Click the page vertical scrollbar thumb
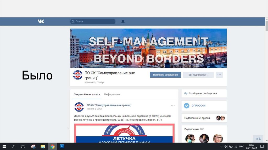The width and height of the screenshot is (268, 150). (x=266, y=25)
